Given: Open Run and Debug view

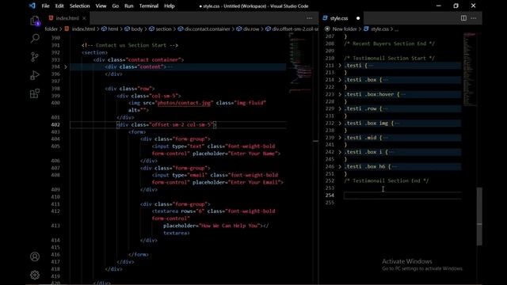Looking at the screenshot, I should pos(35,75).
